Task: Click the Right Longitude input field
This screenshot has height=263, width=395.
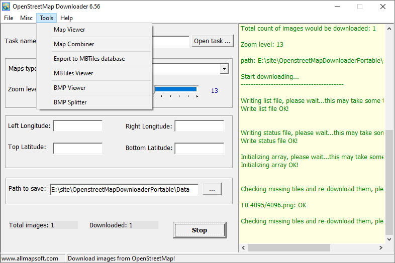Action: pos(200,126)
